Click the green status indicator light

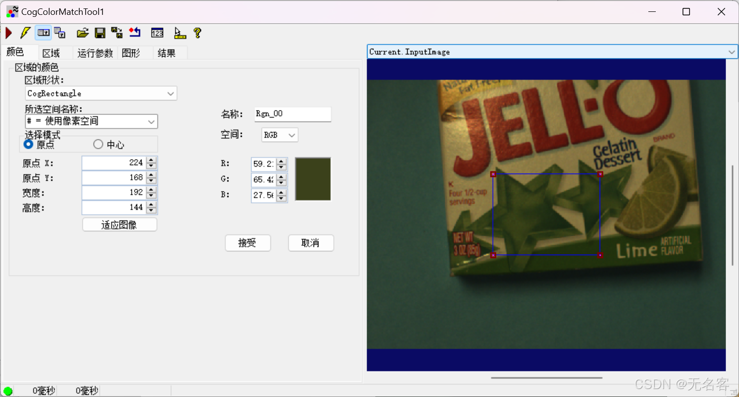[8, 391]
